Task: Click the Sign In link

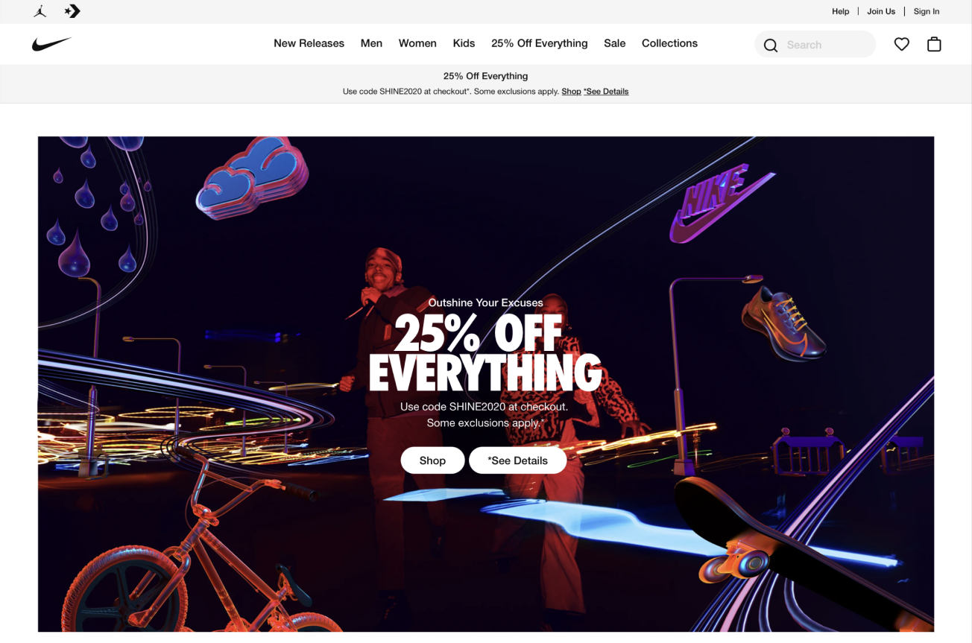Action: pyautogui.click(x=927, y=11)
